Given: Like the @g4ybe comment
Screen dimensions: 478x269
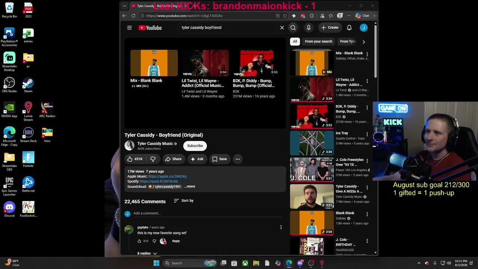Looking at the screenshot, I should point(139,241).
